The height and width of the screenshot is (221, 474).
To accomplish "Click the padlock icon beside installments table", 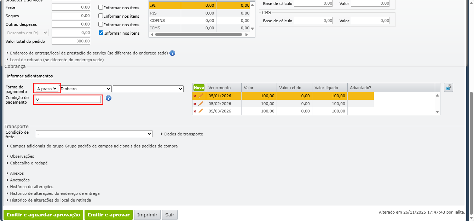I will 449,87.
